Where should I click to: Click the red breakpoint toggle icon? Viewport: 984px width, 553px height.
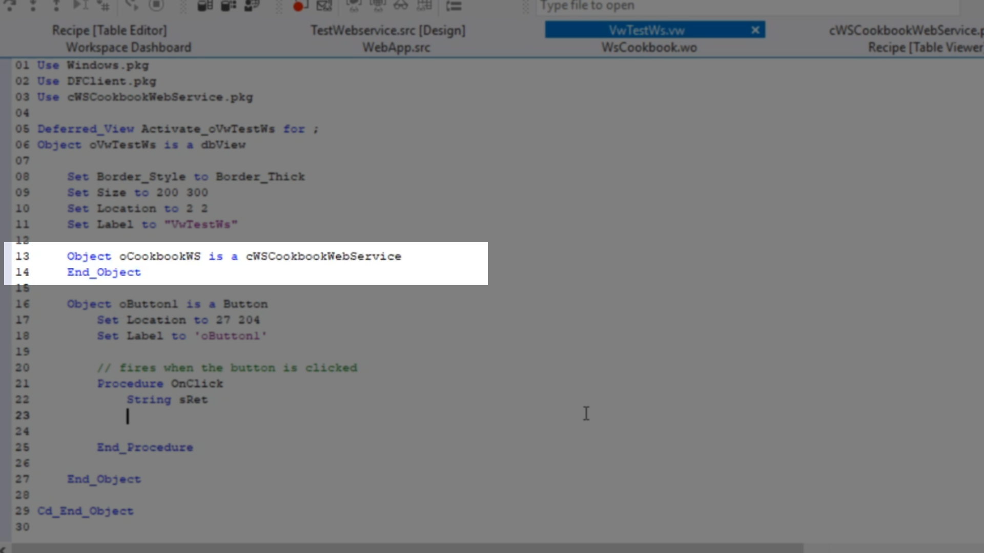coord(299,6)
